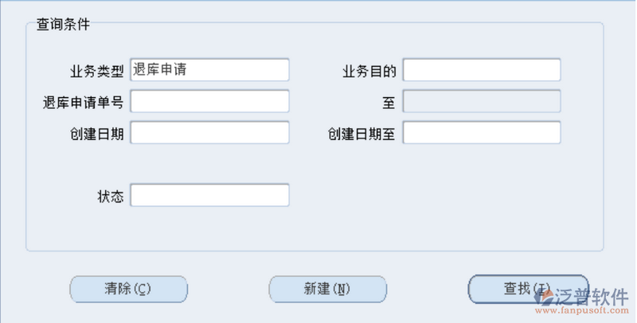Viewport: 637px width, 323px height.
Task: Click the 业务类型 field containing 退库申请
Action: coord(209,70)
